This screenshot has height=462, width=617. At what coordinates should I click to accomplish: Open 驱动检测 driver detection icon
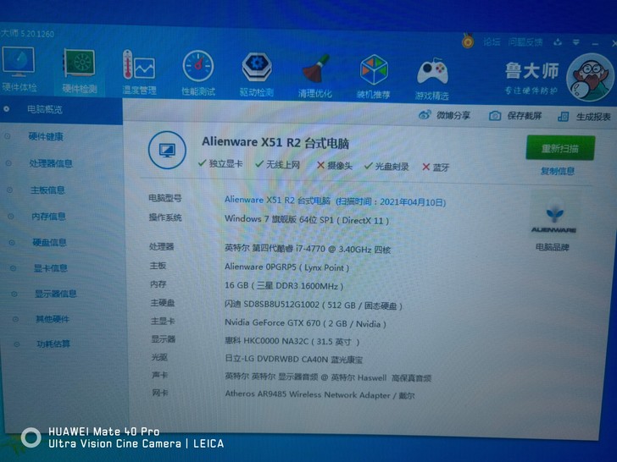(257, 74)
